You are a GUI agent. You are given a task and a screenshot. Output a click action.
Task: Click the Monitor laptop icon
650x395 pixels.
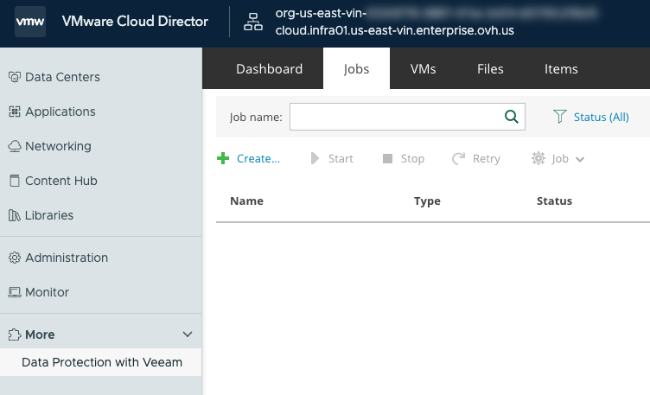[15, 292]
